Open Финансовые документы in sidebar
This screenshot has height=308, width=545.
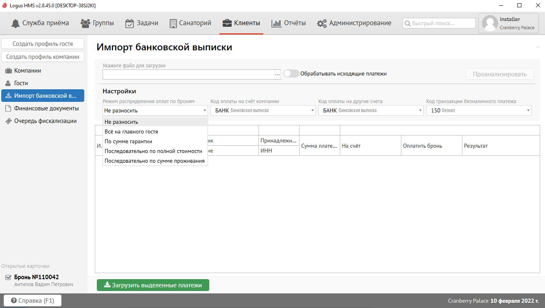(x=46, y=108)
